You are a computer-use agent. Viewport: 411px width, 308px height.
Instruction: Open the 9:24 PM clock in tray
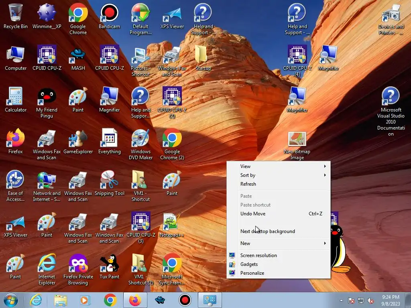[x=391, y=300]
